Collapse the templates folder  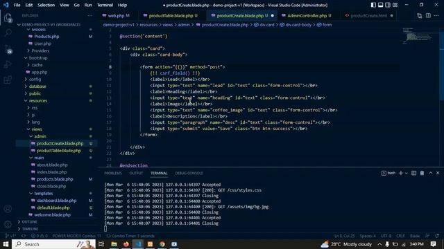tap(43, 194)
